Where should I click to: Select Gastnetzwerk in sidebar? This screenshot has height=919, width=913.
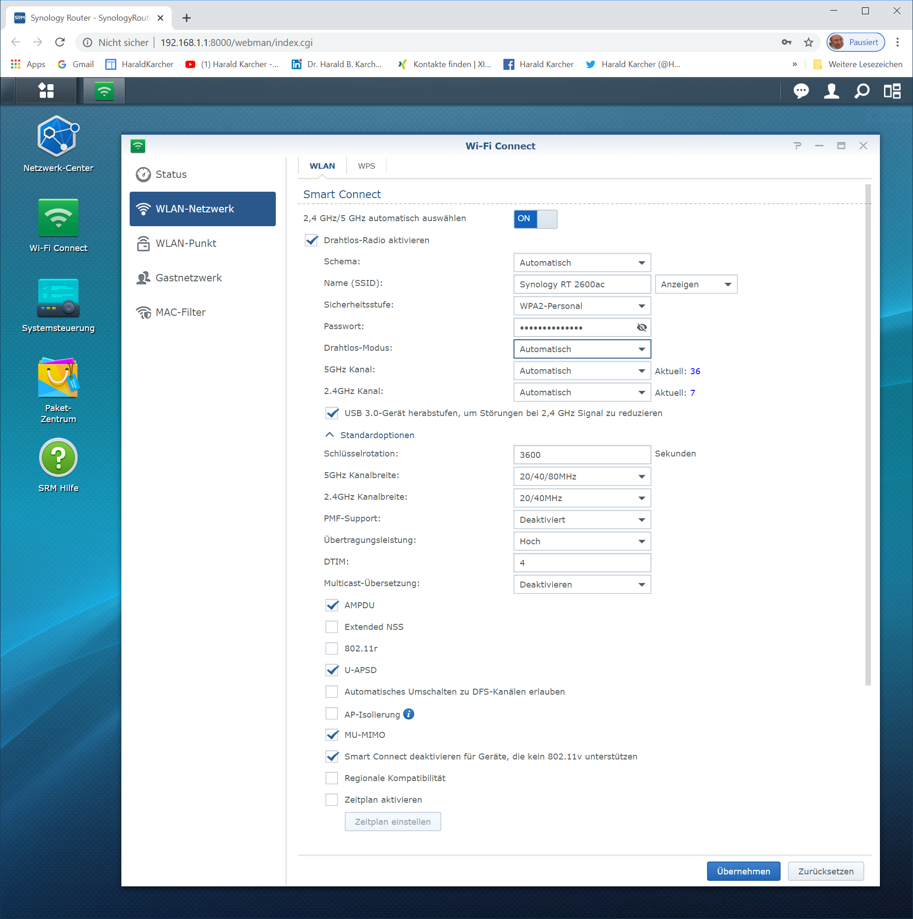click(x=188, y=278)
